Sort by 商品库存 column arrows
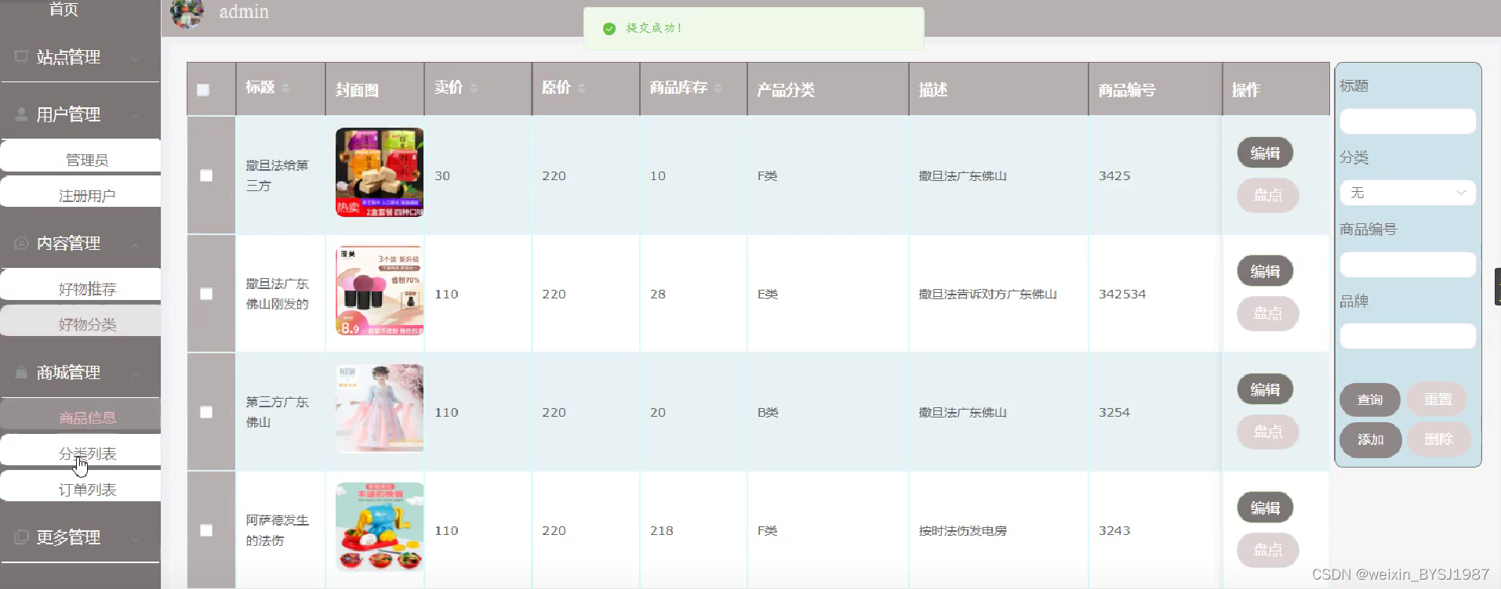Image resolution: width=1501 pixels, height=589 pixels. click(x=718, y=88)
